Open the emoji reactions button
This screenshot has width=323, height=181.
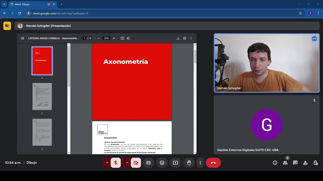click(x=162, y=163)
